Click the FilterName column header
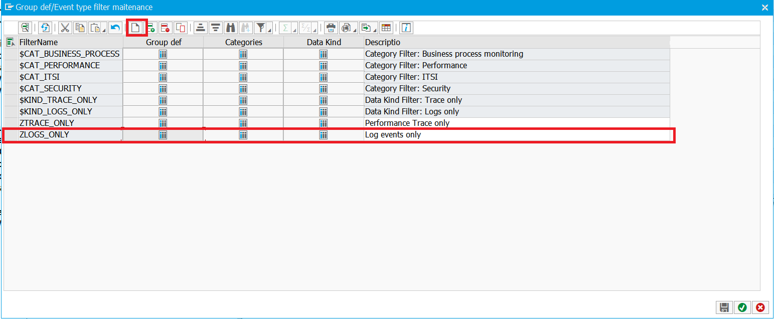Image resolution: width=774 pixels, height=319 pixels. click(70, 43)
